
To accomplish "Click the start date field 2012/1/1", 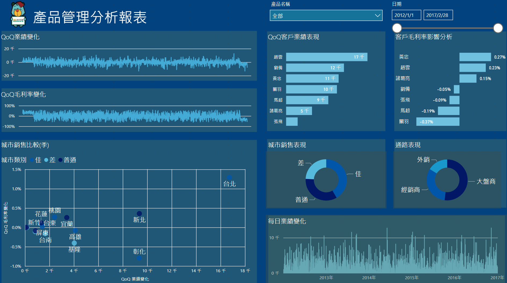I will (x=406, y=15).
